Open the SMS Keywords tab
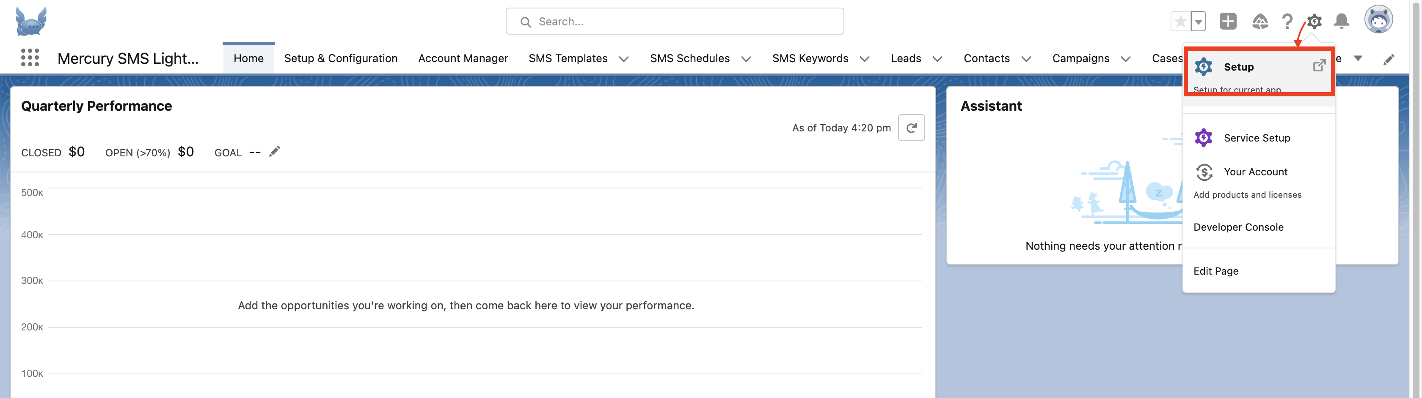The width and height of the screenshot is (1422, 398). coord(810,58)
